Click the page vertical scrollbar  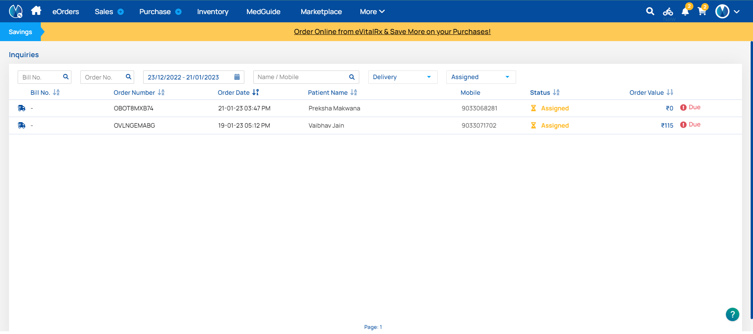point(751,180)
